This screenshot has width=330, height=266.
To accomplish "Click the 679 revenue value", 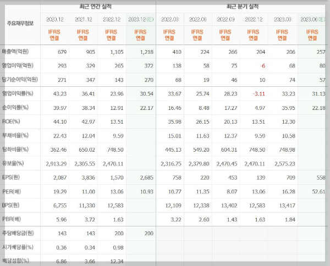I will coord(62,52).
